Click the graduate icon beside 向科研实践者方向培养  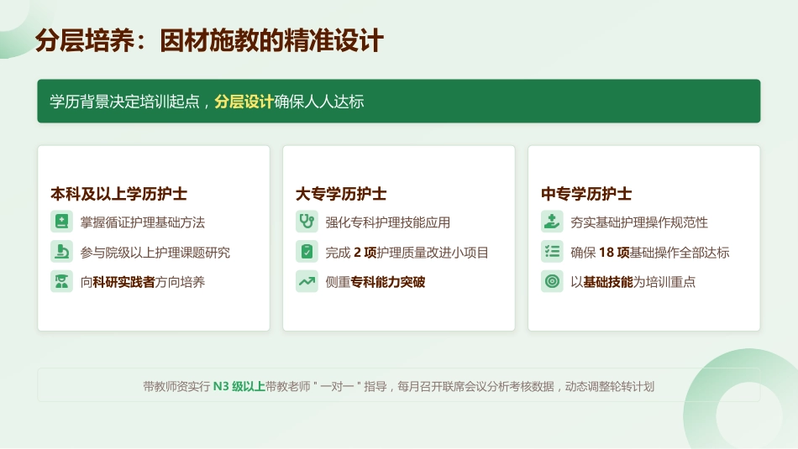tap(61, 282)
